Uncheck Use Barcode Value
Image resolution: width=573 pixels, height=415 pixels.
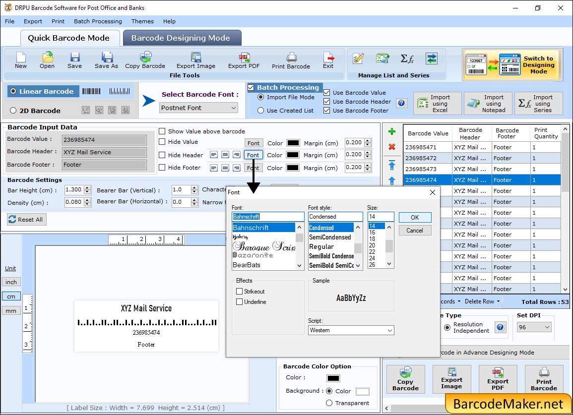pos(327,92)
